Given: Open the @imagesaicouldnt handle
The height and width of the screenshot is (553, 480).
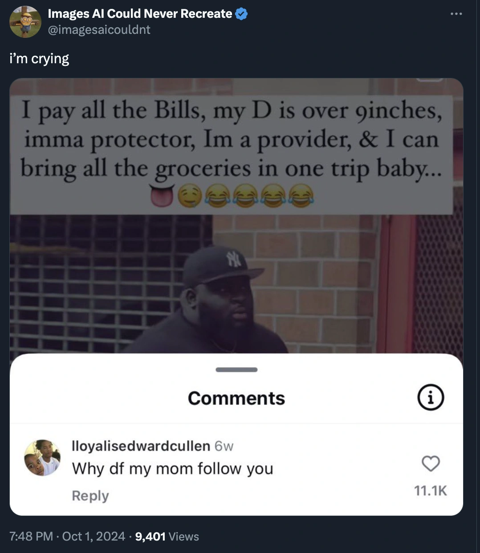Looking at the screenshot, I should pyautogui.click(x=99, y=30).
